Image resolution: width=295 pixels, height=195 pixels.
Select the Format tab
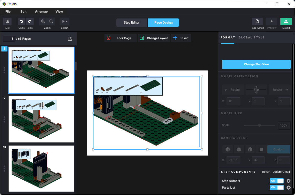click(228, 37)
